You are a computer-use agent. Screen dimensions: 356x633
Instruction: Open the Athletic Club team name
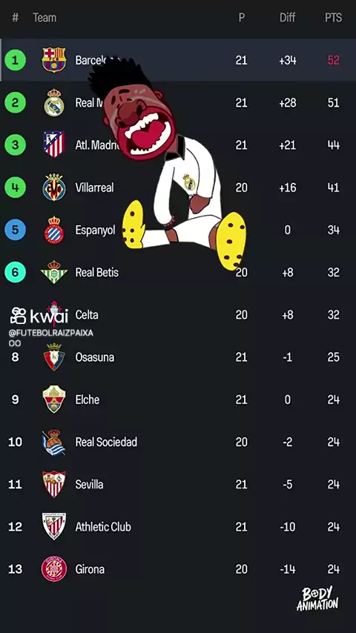tap(103, 527)
